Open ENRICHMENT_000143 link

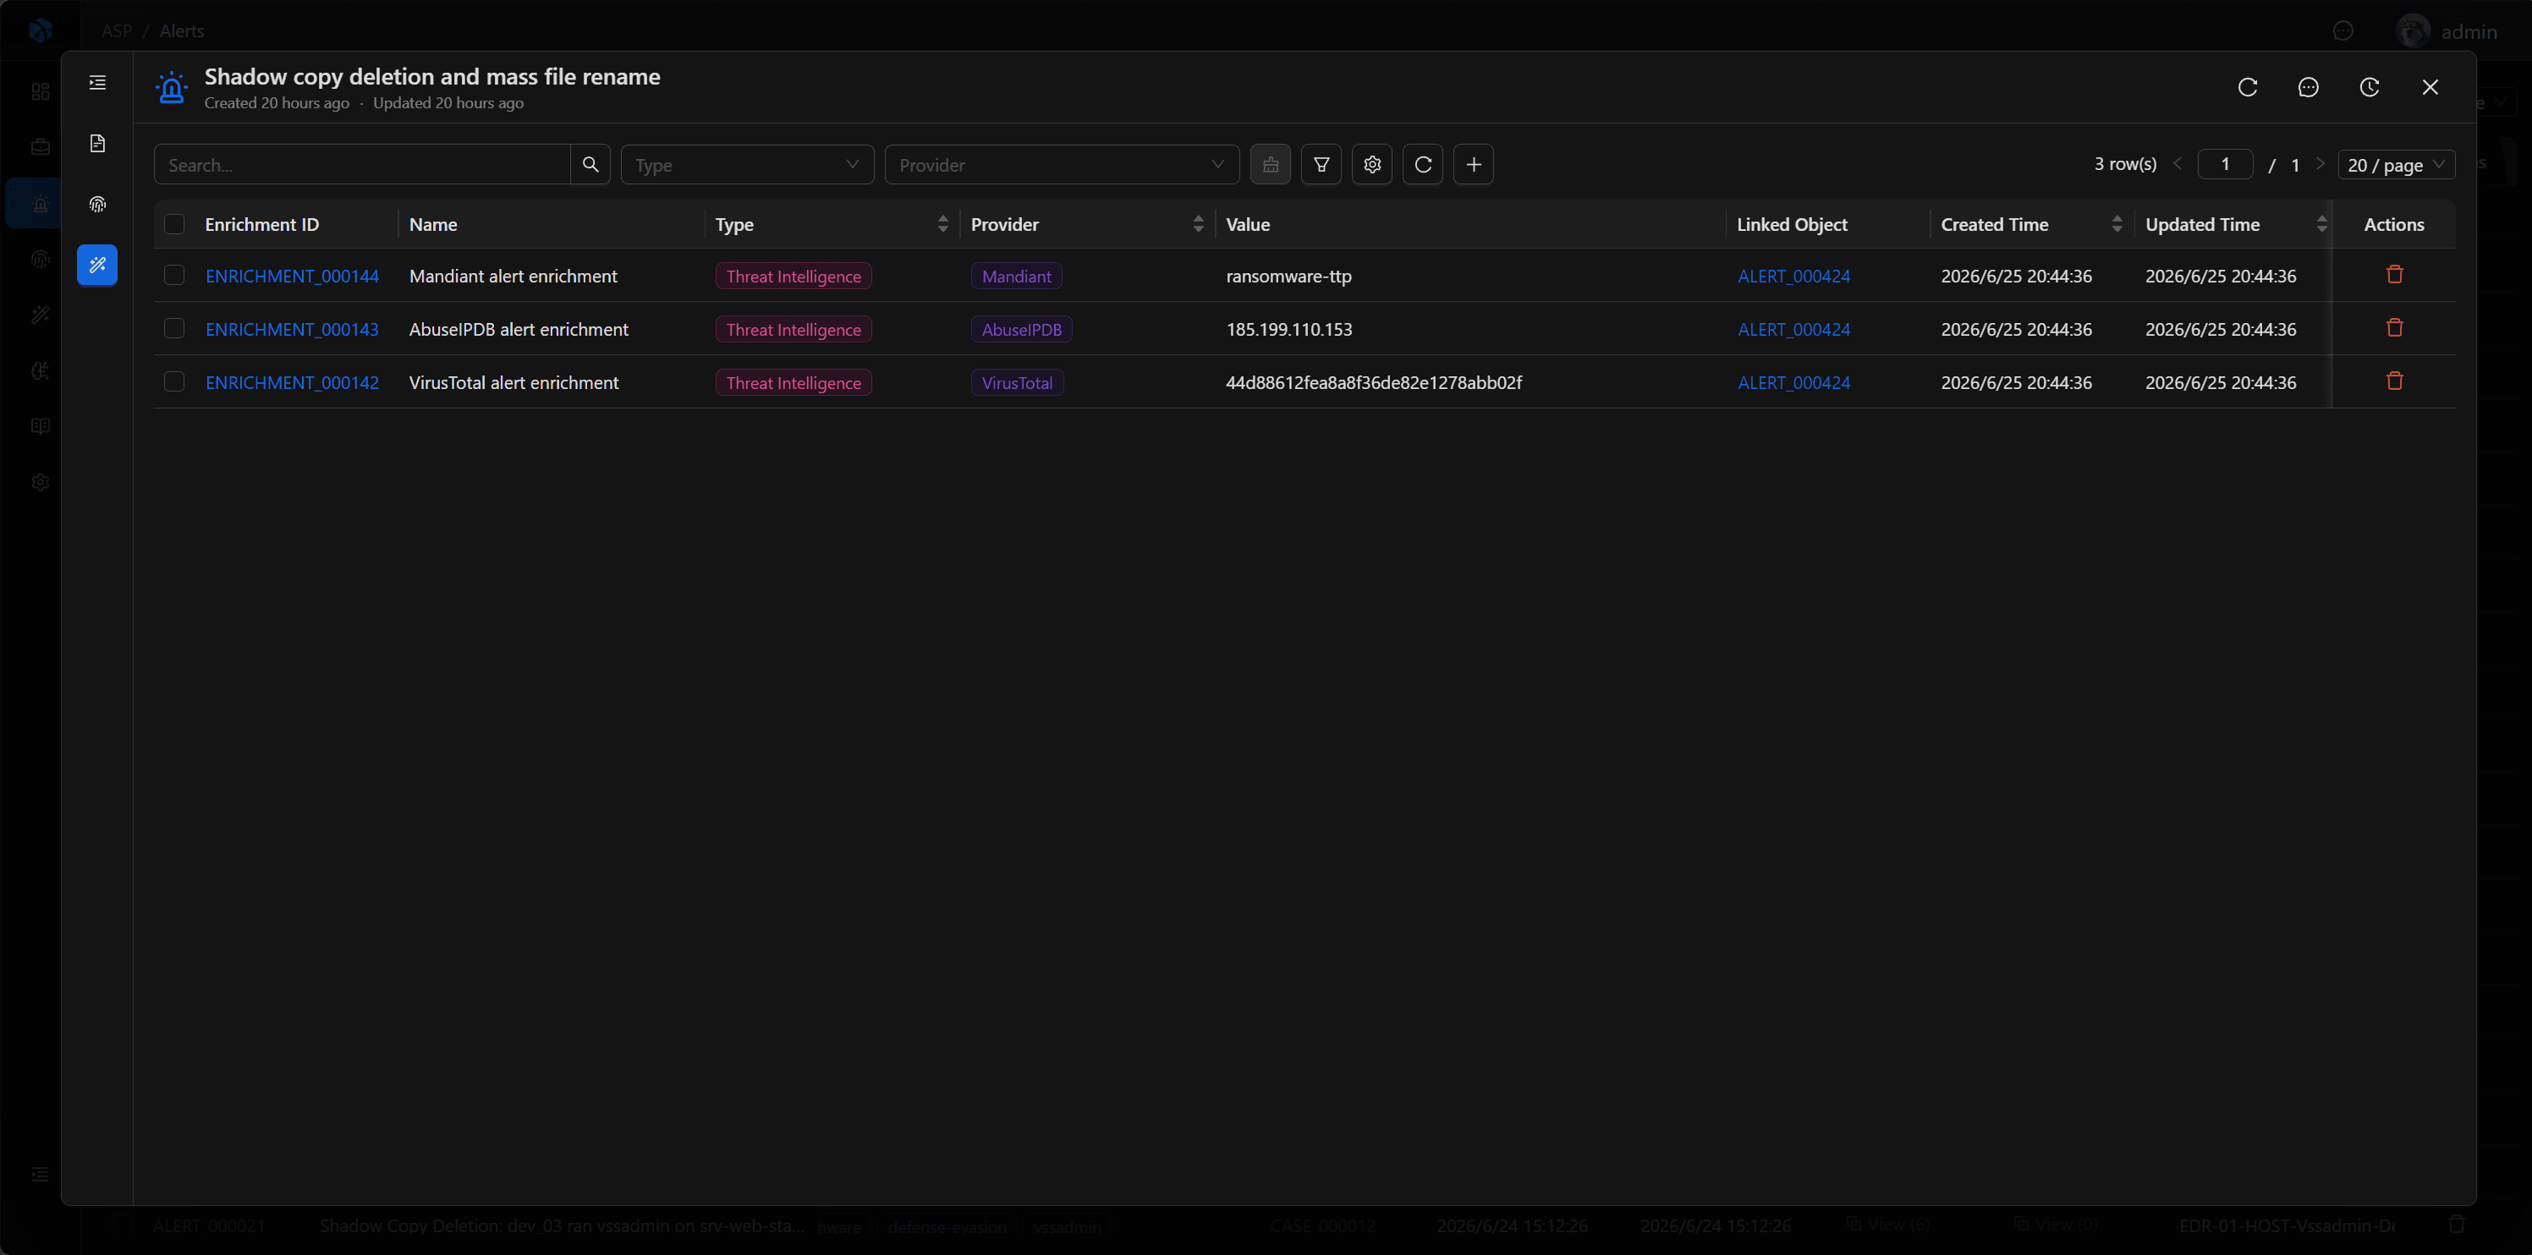coord(292,329)
